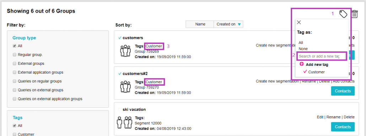Click the pink plus Add new tag icon

coord(302,64)
